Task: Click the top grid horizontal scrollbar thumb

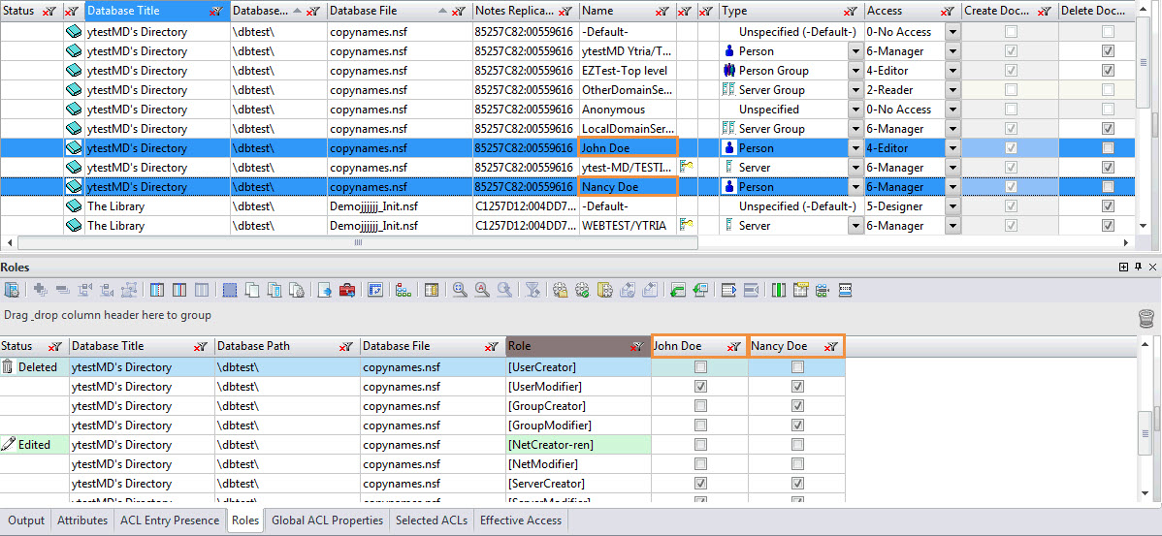Action: pyautogui.click(x=359, y=242)
